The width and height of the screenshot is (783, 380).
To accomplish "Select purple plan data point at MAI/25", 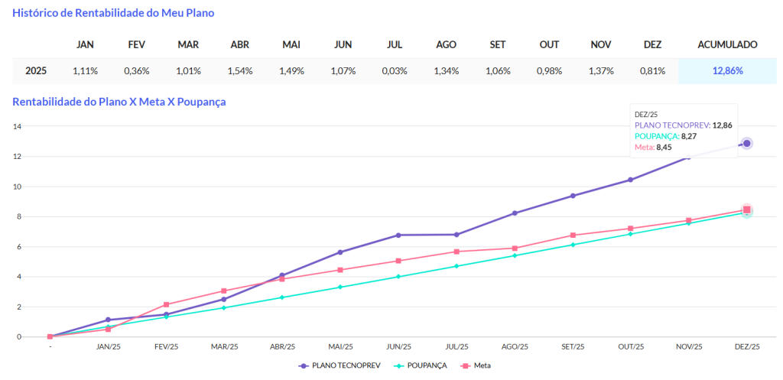I will click(x=340, y=252).
